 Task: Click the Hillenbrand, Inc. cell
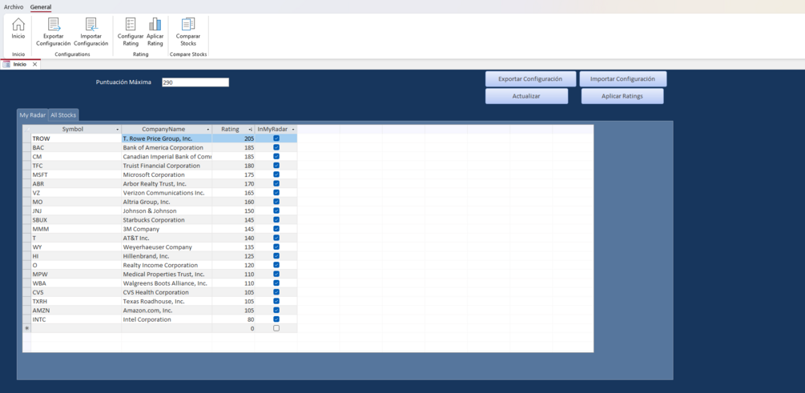(167, 256)
